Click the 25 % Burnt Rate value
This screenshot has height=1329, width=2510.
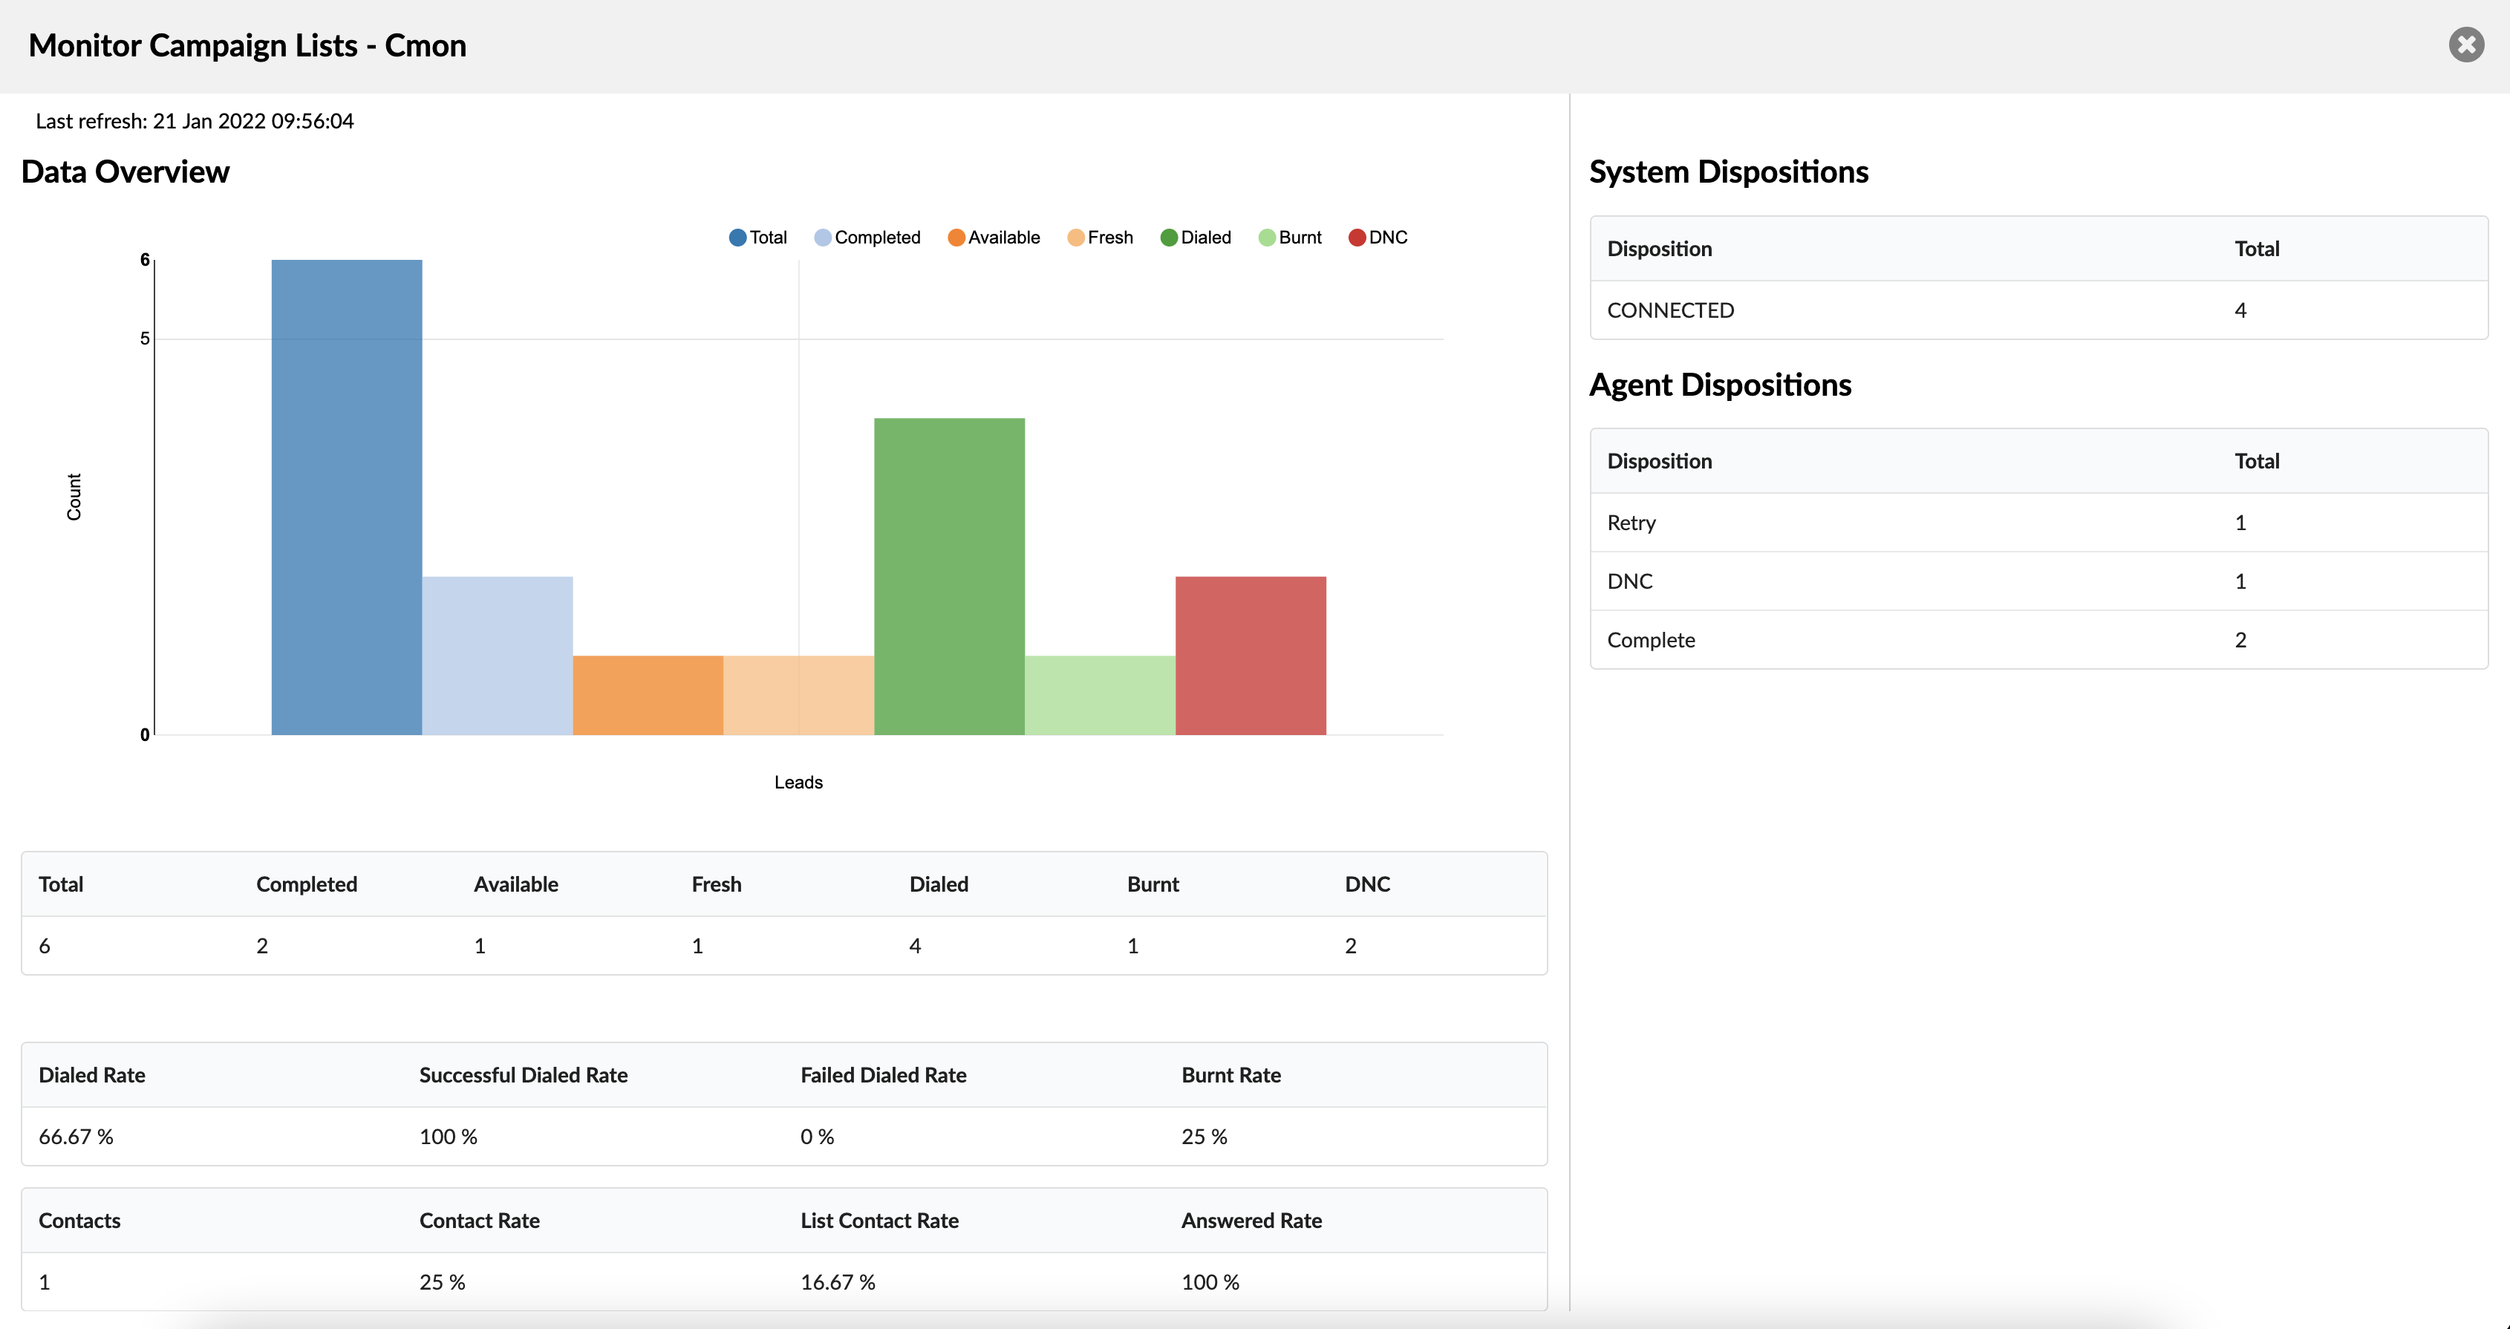(x=1205, y=1137)
